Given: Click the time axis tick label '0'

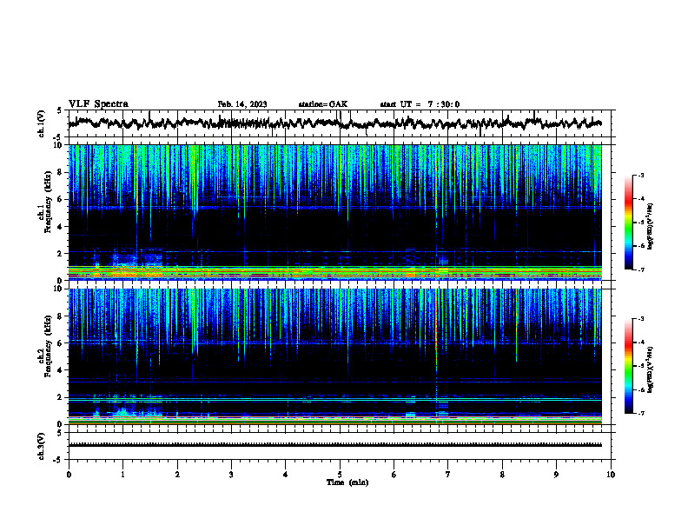Looking at the screenshot, I should click(x=69, y=475).
